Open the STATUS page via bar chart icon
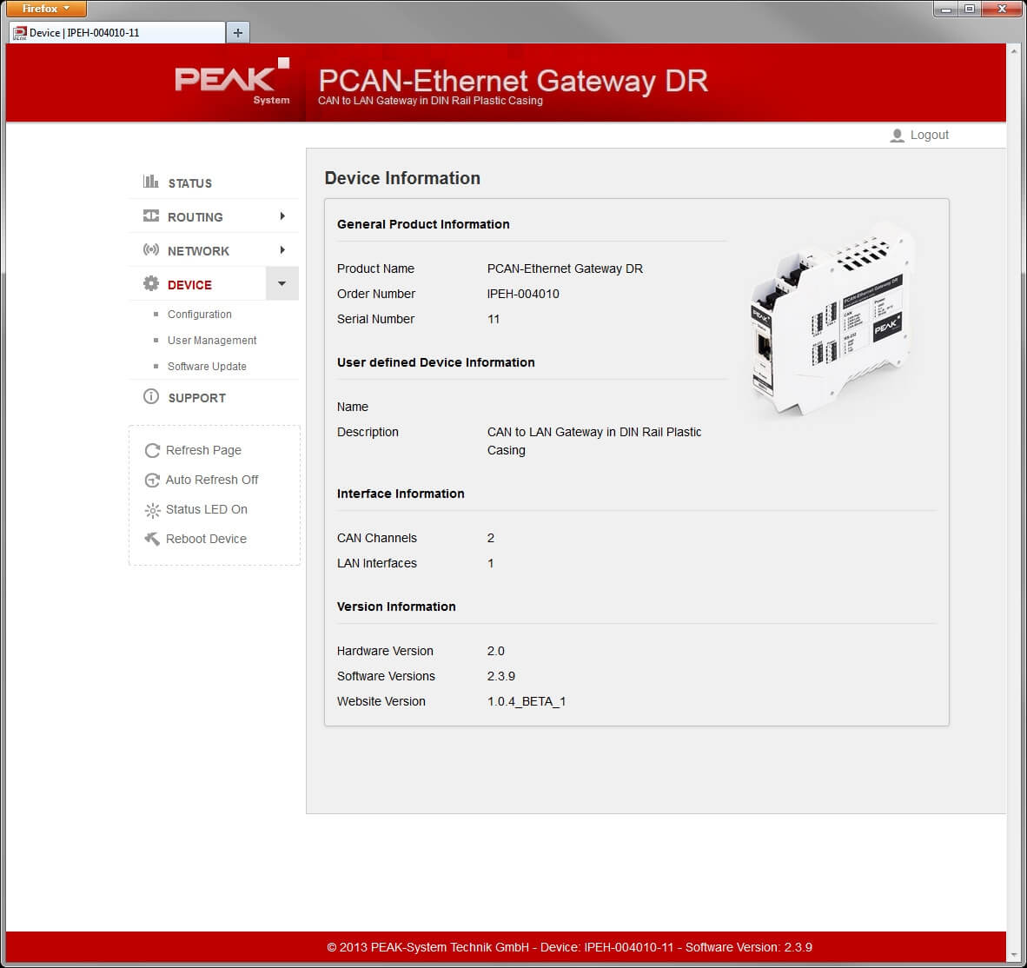 pos(149,182)
